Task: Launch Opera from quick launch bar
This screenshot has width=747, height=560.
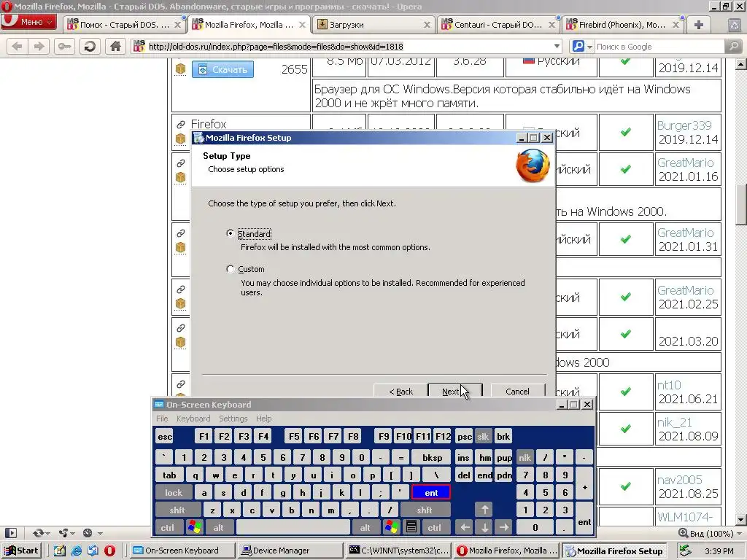Action: pos(109,551)
